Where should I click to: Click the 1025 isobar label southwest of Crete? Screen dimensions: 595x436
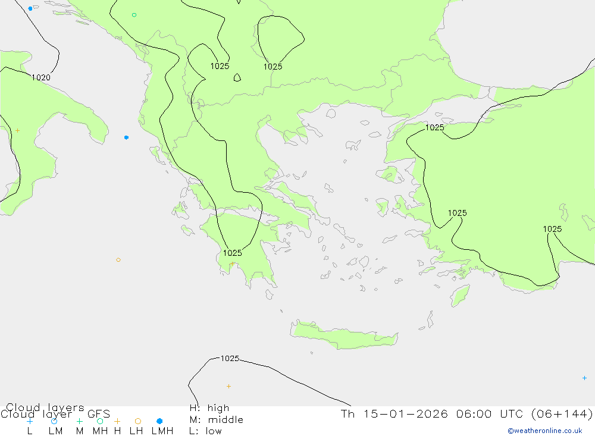(230, 358)
